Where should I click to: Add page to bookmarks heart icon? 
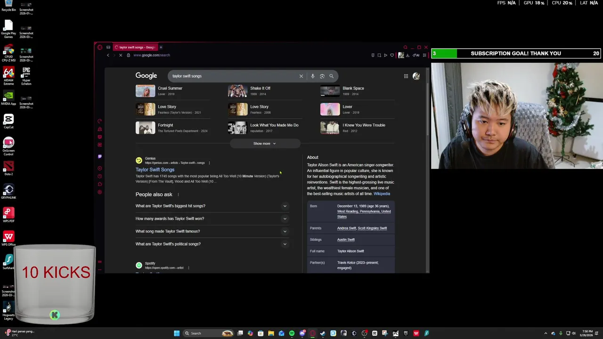(392, 55)
